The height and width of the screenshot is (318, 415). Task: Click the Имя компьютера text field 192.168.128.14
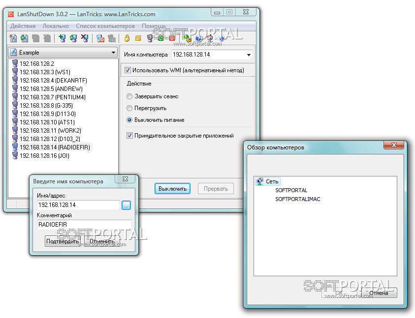pyautogui.click(x=208, y=55)
